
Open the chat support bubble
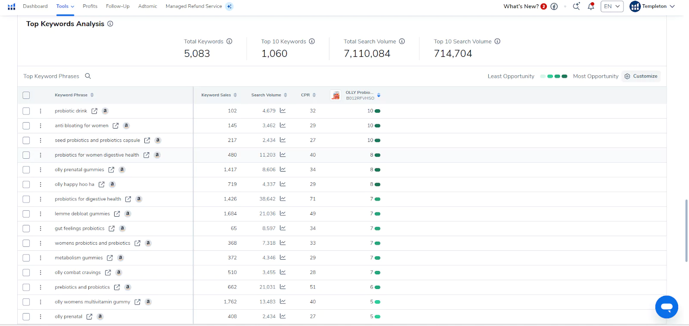(667, 307)
